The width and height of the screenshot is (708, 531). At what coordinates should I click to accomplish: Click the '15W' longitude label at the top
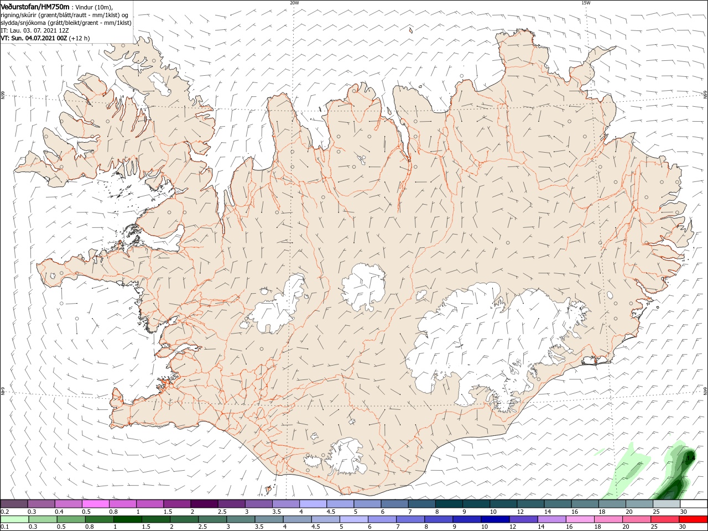[586, 3]
